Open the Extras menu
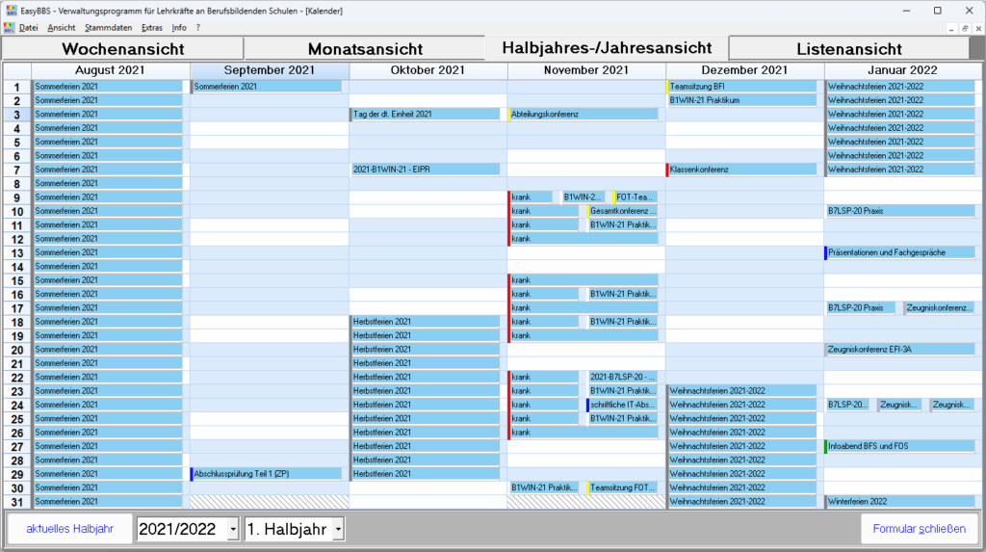 pyautogui.click(x=151, y=28)
